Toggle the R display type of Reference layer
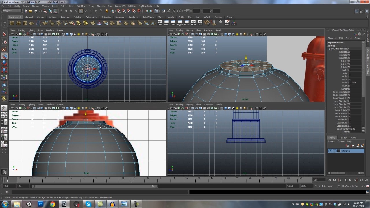Viewport: 370px width, 208px height. point(334,151)
